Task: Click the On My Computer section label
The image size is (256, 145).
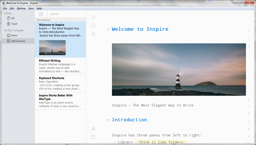Action: (14, 30)
